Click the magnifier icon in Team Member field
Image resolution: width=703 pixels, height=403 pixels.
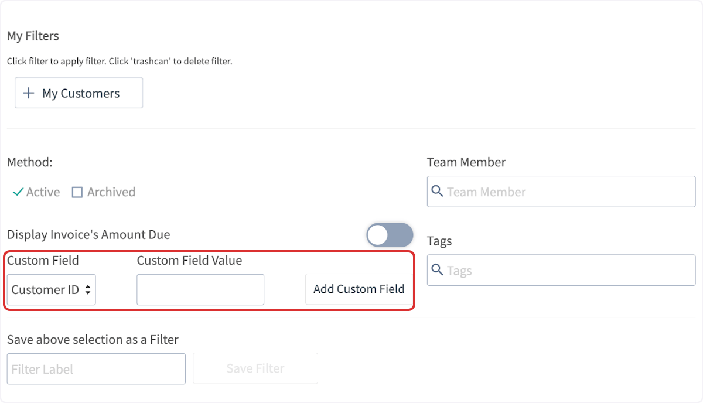coord(437,191)
